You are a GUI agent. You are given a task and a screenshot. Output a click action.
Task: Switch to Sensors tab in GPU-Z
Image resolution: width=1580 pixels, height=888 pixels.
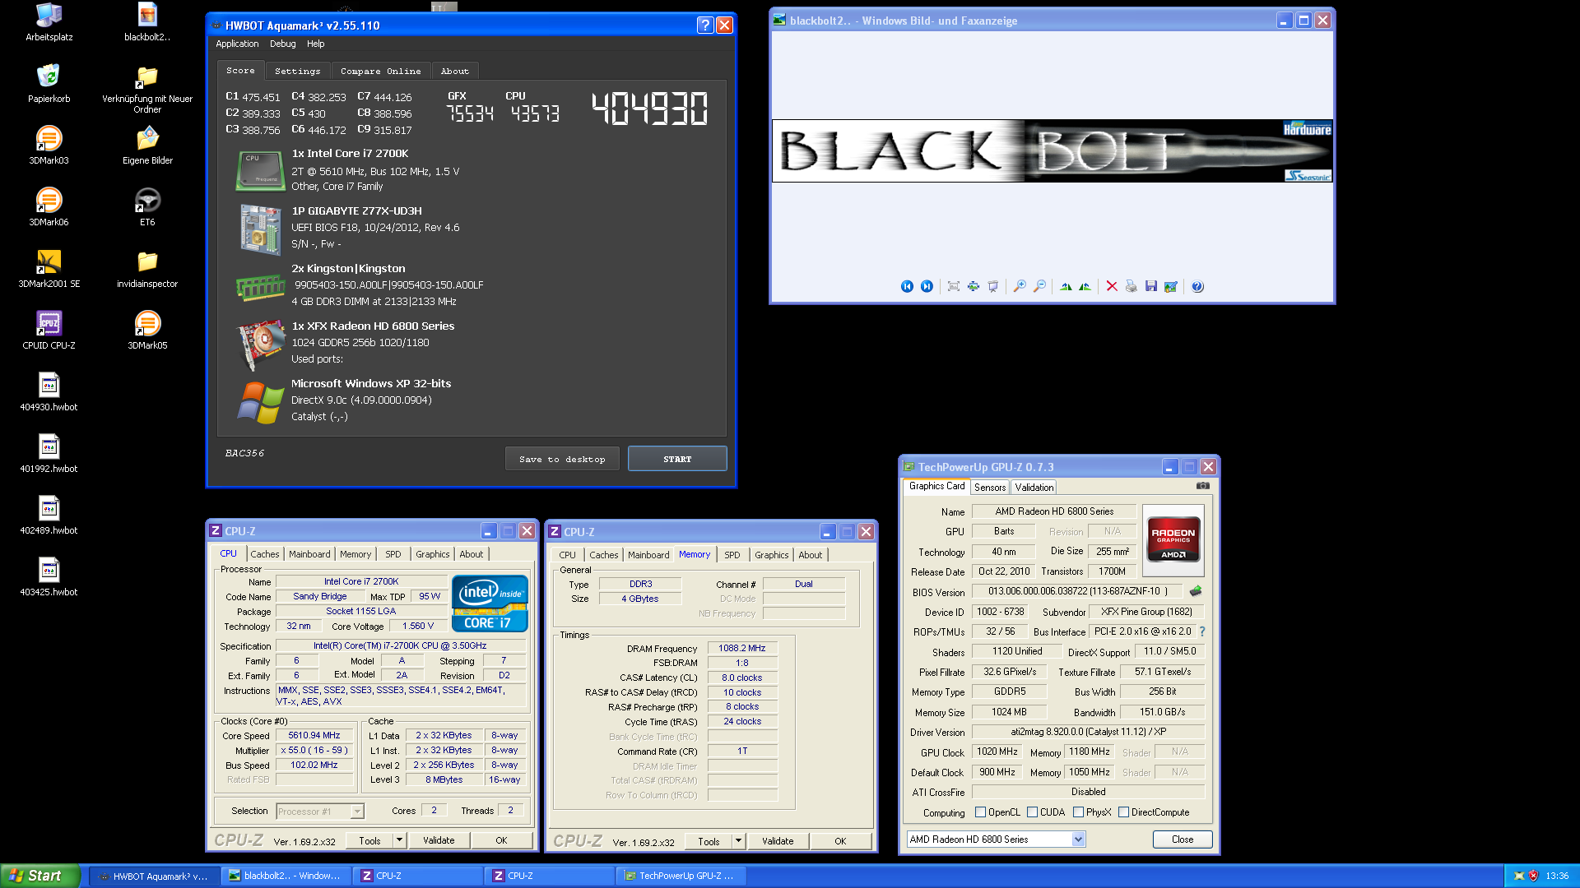(990, 488)
